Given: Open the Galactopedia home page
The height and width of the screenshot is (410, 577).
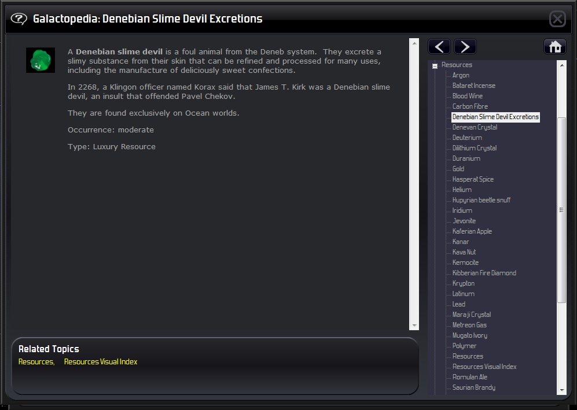Looking at the screenshot, I should pos(555,47).
